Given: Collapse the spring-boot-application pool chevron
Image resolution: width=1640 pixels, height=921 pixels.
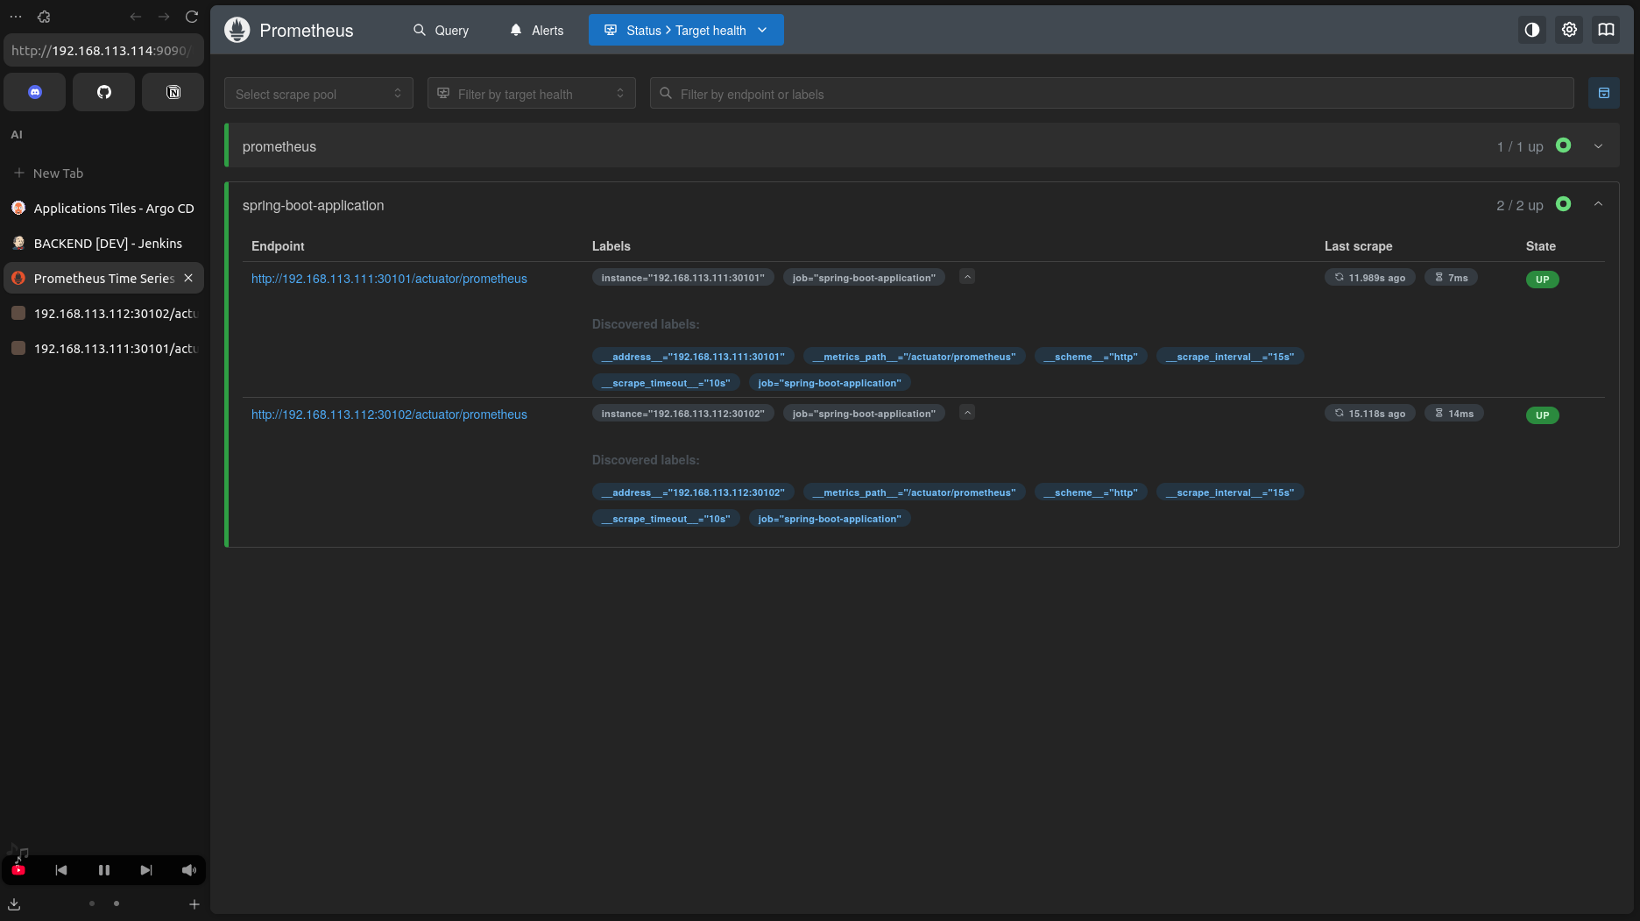Looking at the screenshot, I should 1598,204.
